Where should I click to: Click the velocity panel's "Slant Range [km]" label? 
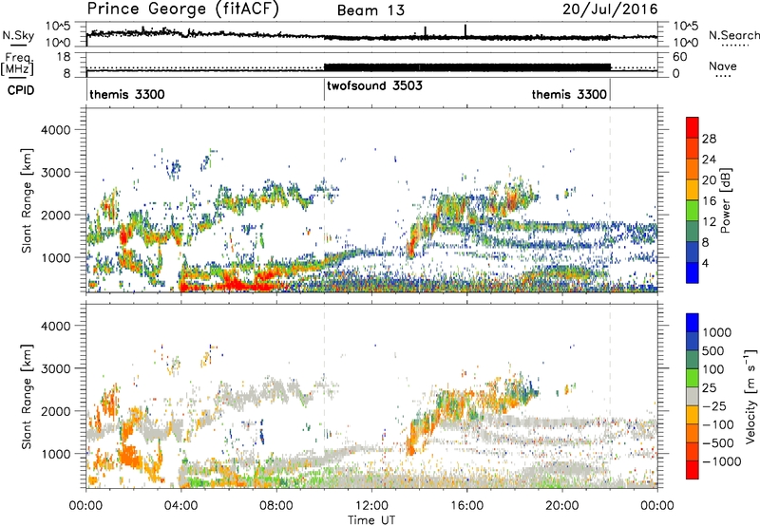coord(27,396)
